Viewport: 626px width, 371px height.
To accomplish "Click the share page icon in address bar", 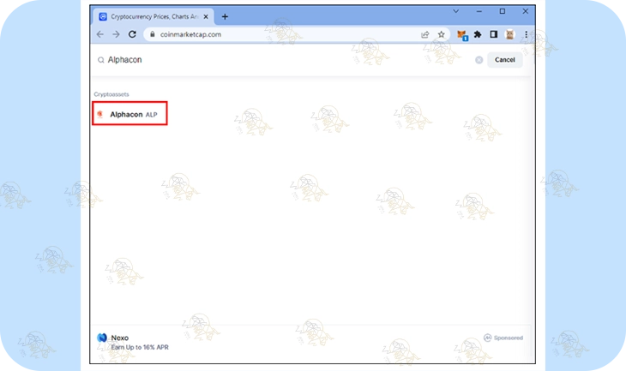I will pos(425,34).
